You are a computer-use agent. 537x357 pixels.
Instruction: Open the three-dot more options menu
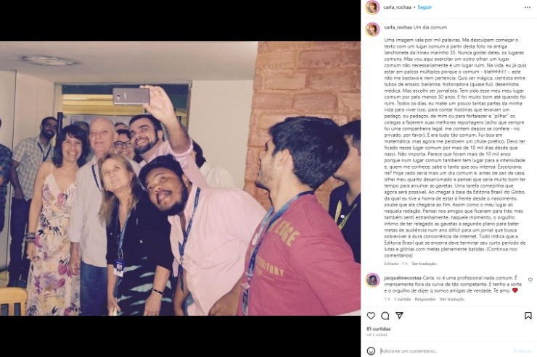(x=528, y=7)
